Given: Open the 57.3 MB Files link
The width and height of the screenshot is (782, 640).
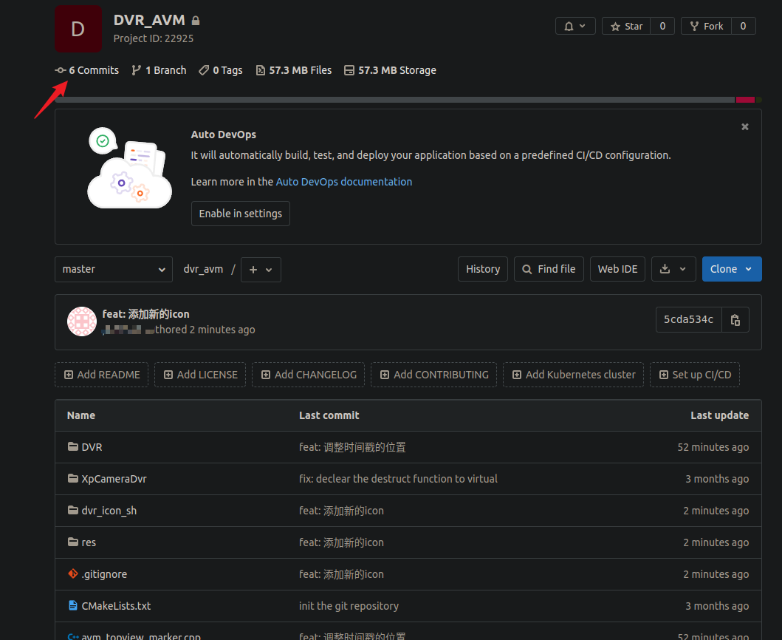Looking at the screenshot, I should [x=294, y=70].
